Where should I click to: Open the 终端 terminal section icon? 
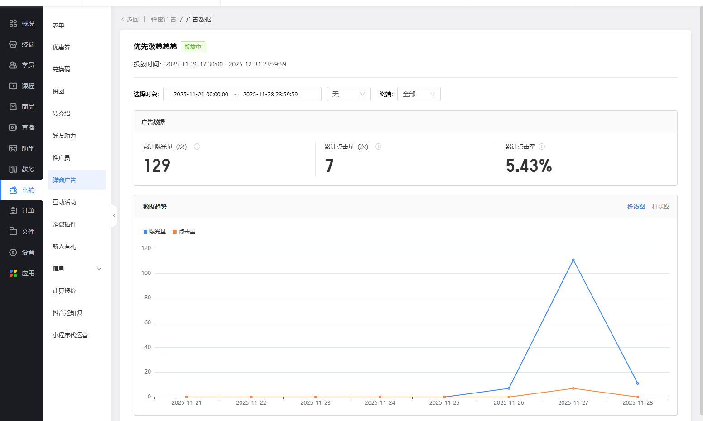pos(13,44)
